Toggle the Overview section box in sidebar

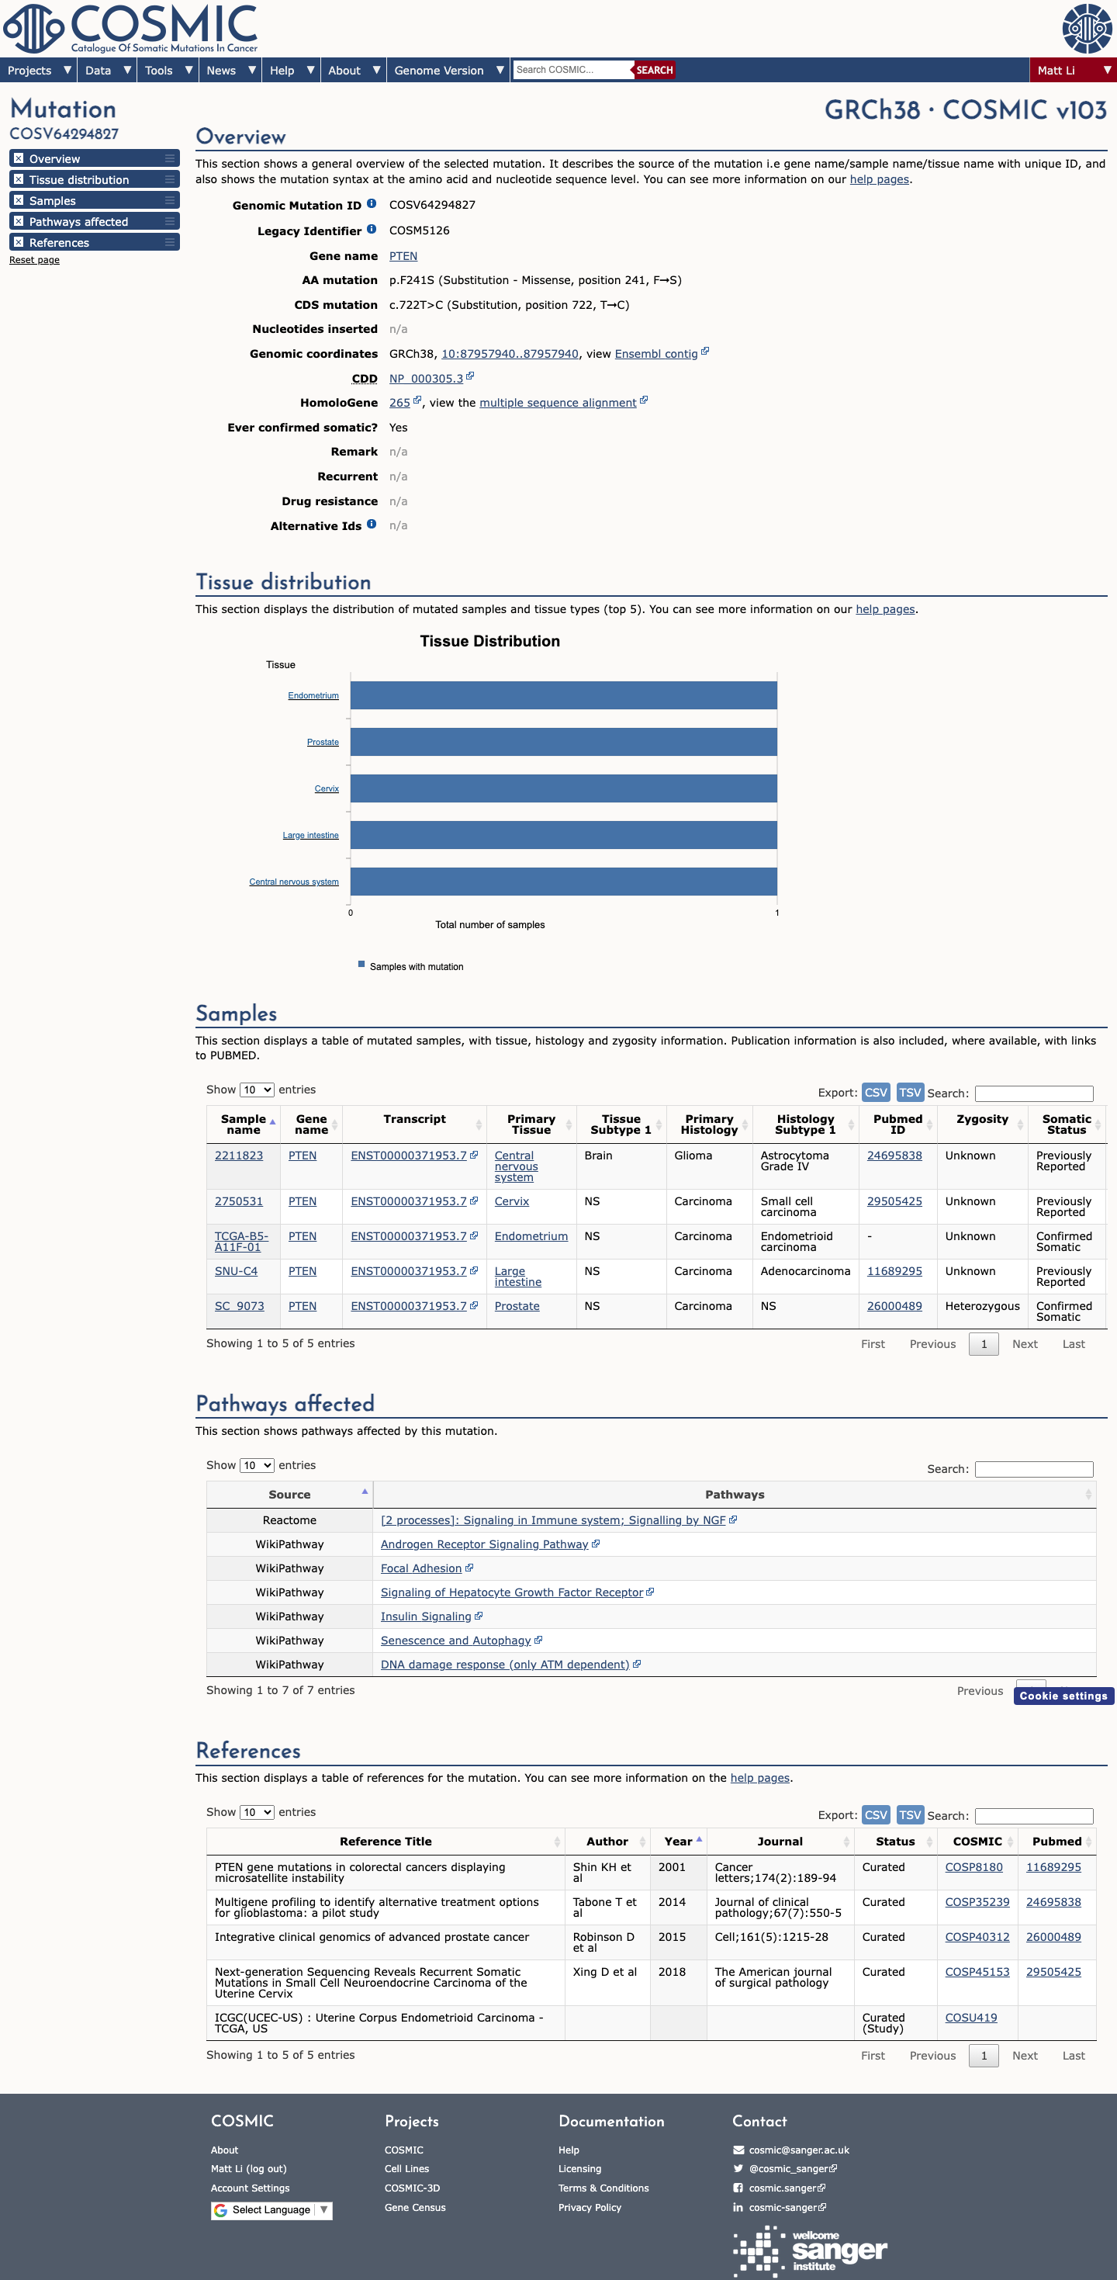(x=19, y=158)
